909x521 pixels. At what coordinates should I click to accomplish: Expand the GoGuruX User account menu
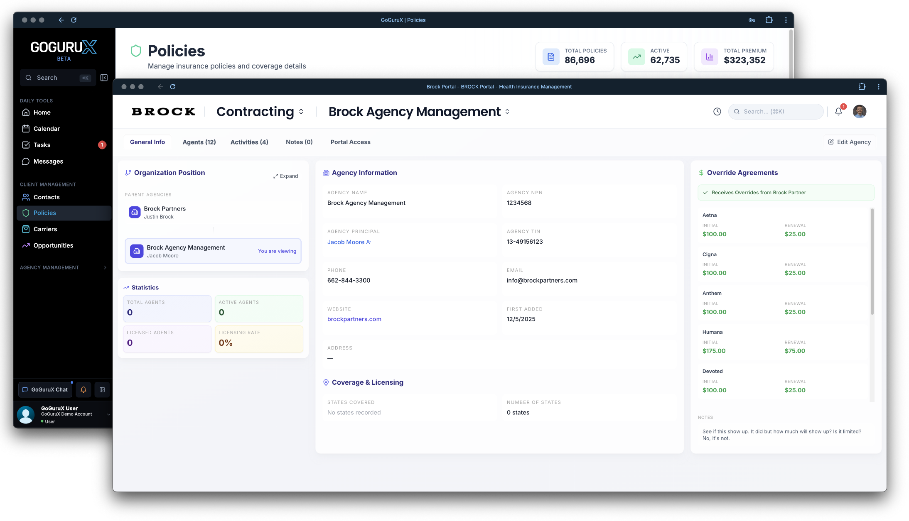(108, 414)
